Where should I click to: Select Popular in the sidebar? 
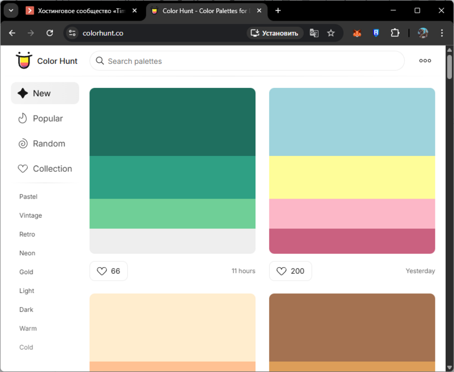point(48,118)
